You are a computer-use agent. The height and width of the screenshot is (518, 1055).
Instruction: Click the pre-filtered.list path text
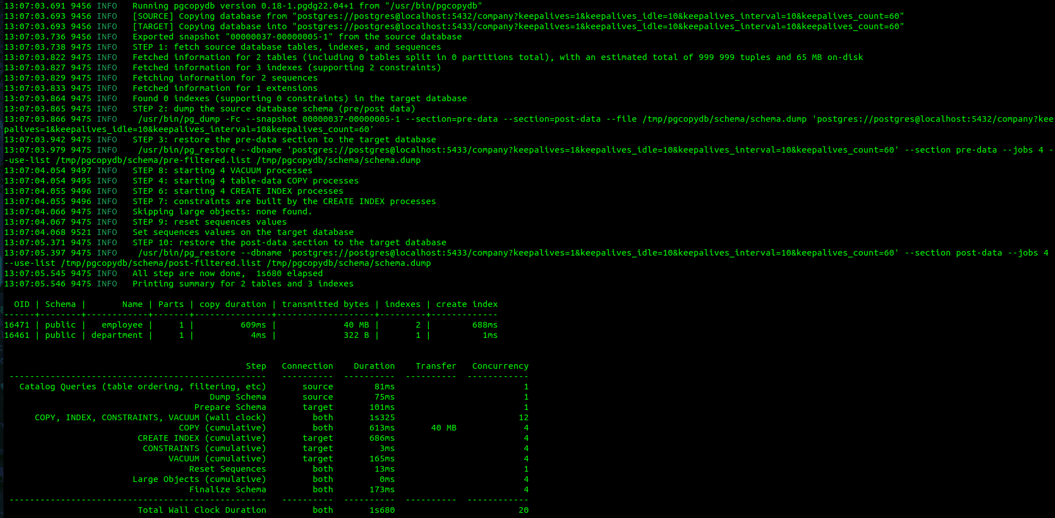click(153, 160)
